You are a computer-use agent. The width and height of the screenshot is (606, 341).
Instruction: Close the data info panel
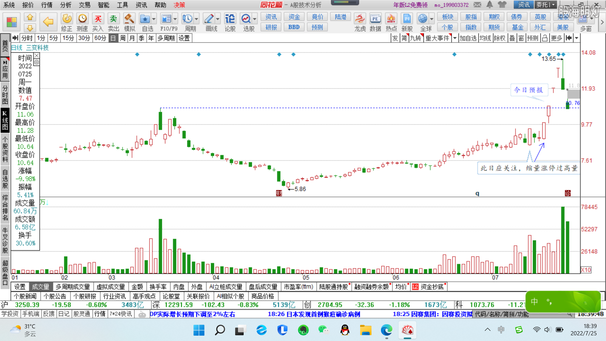(37, 56)
